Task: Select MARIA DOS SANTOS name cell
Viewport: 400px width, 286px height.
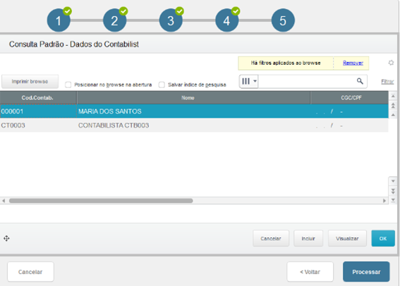Action: pyautogui.click(x=193, y=111)
